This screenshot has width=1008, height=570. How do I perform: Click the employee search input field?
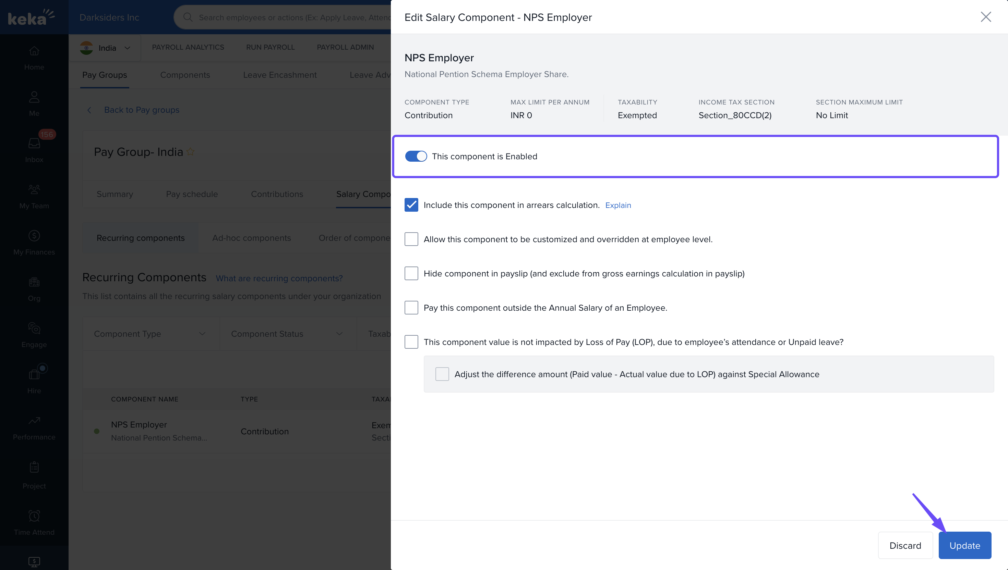point(294,17)
